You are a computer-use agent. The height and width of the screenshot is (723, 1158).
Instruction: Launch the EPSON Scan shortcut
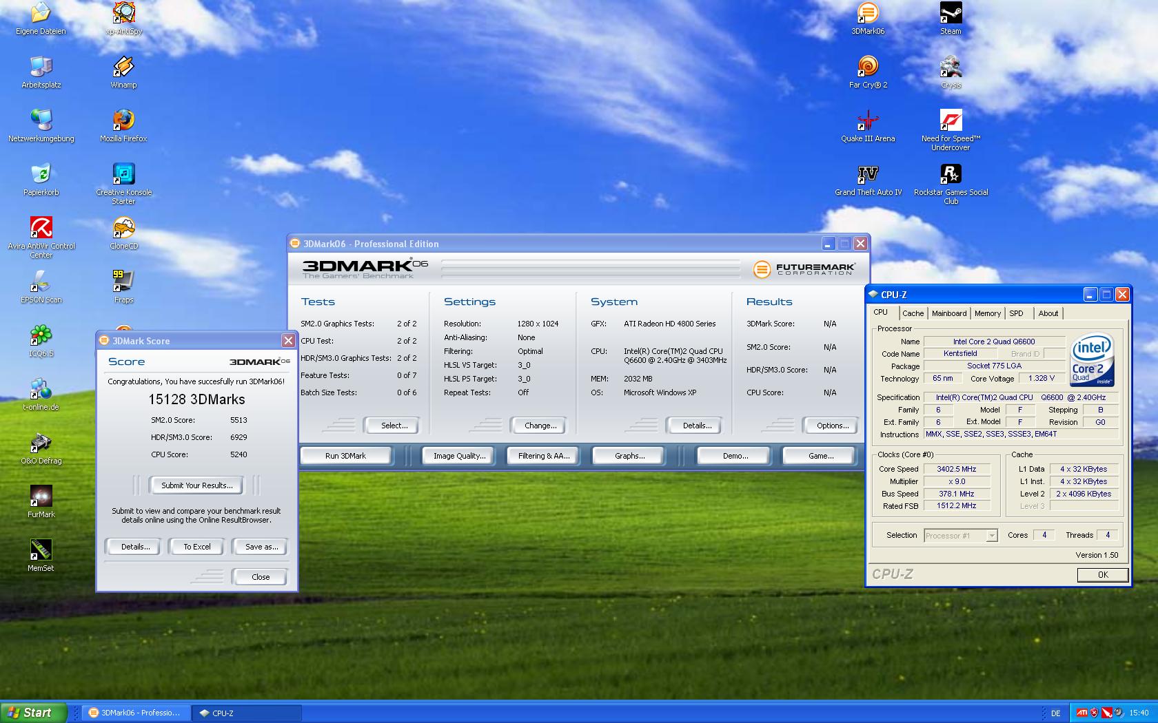[x=41, y=287]
